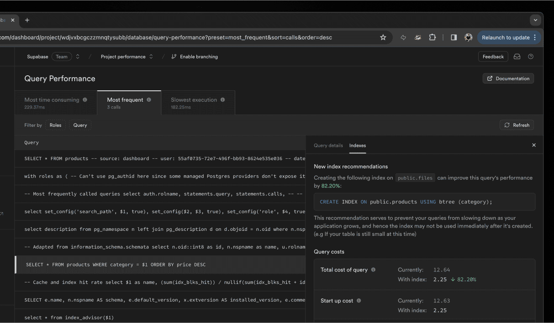Click the public.files code label
The height and width of the screenshot is (323, 554).
click(415, 178)
